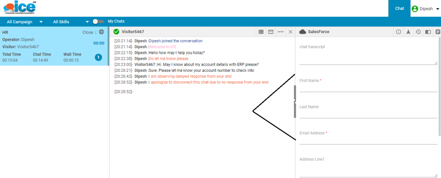Click the clipboard notes icon
The height and width of the screenshot is (178, 441).
[x=438, y=32]
